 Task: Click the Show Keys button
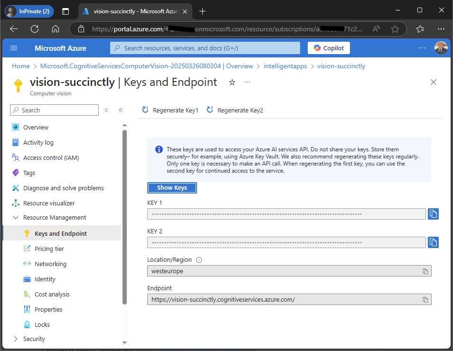(172, 188)
